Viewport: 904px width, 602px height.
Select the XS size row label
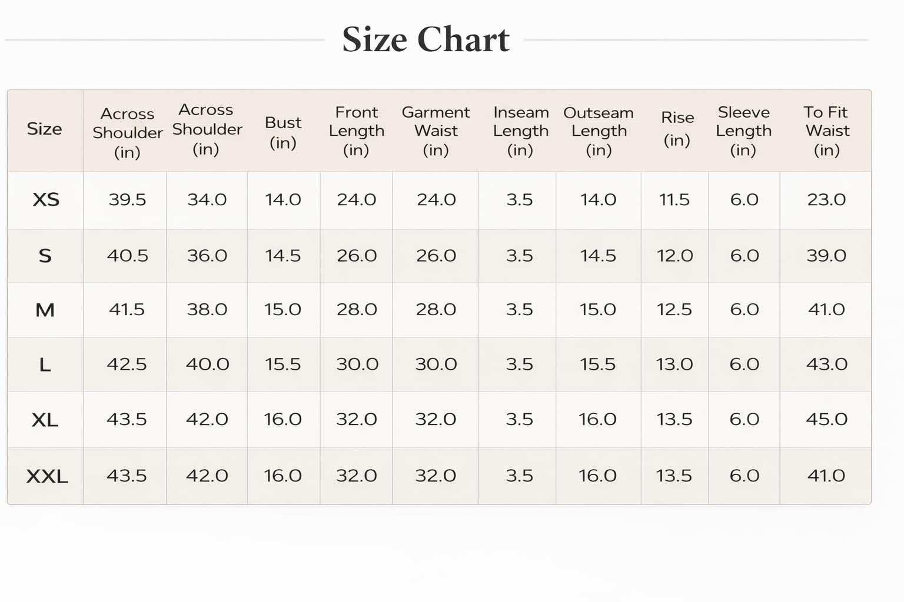(x=46, y=200)
